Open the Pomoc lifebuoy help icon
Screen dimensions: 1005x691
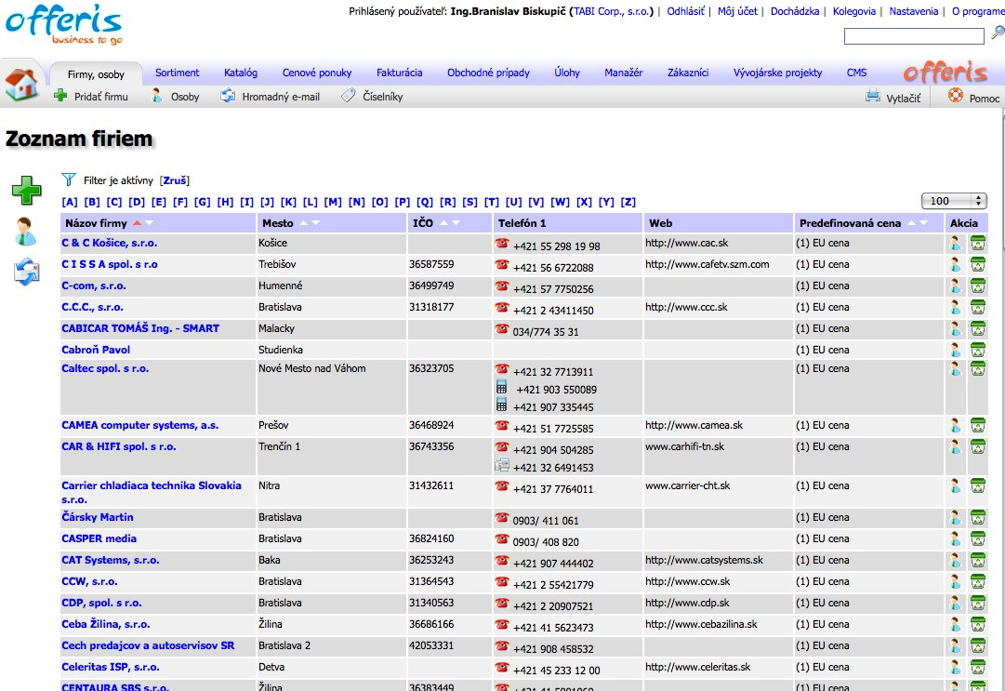pyautogui.click(x=956, y=96)
